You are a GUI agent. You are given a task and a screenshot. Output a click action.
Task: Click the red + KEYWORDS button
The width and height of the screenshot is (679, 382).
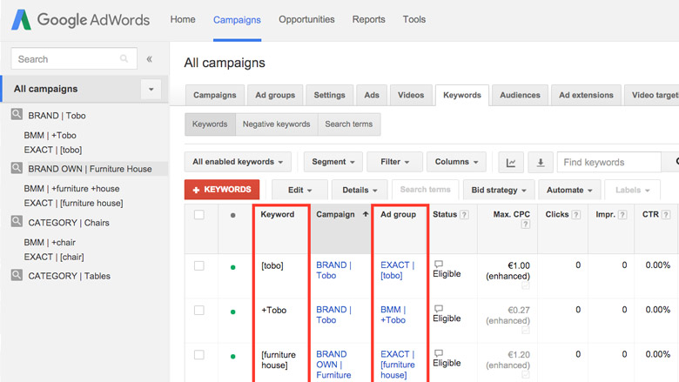coord(222,190)
